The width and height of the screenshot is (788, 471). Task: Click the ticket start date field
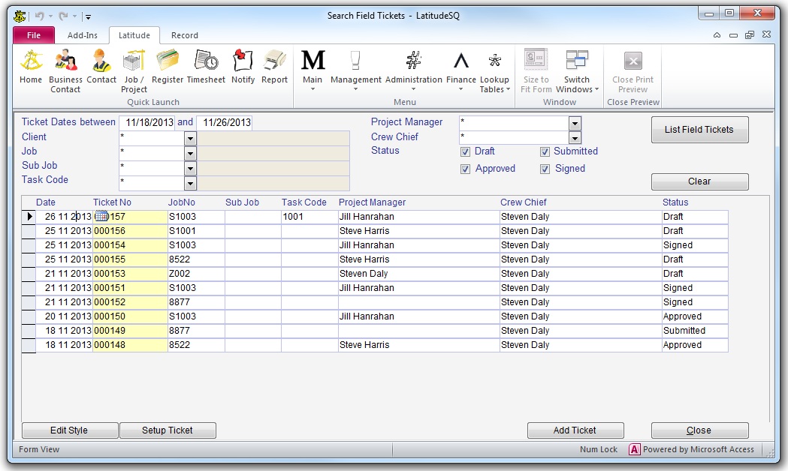point(148,123)
